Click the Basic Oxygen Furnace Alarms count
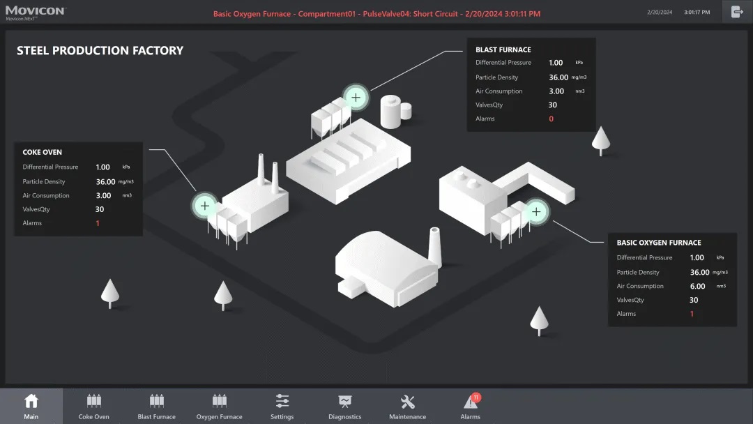 point(692,314)
